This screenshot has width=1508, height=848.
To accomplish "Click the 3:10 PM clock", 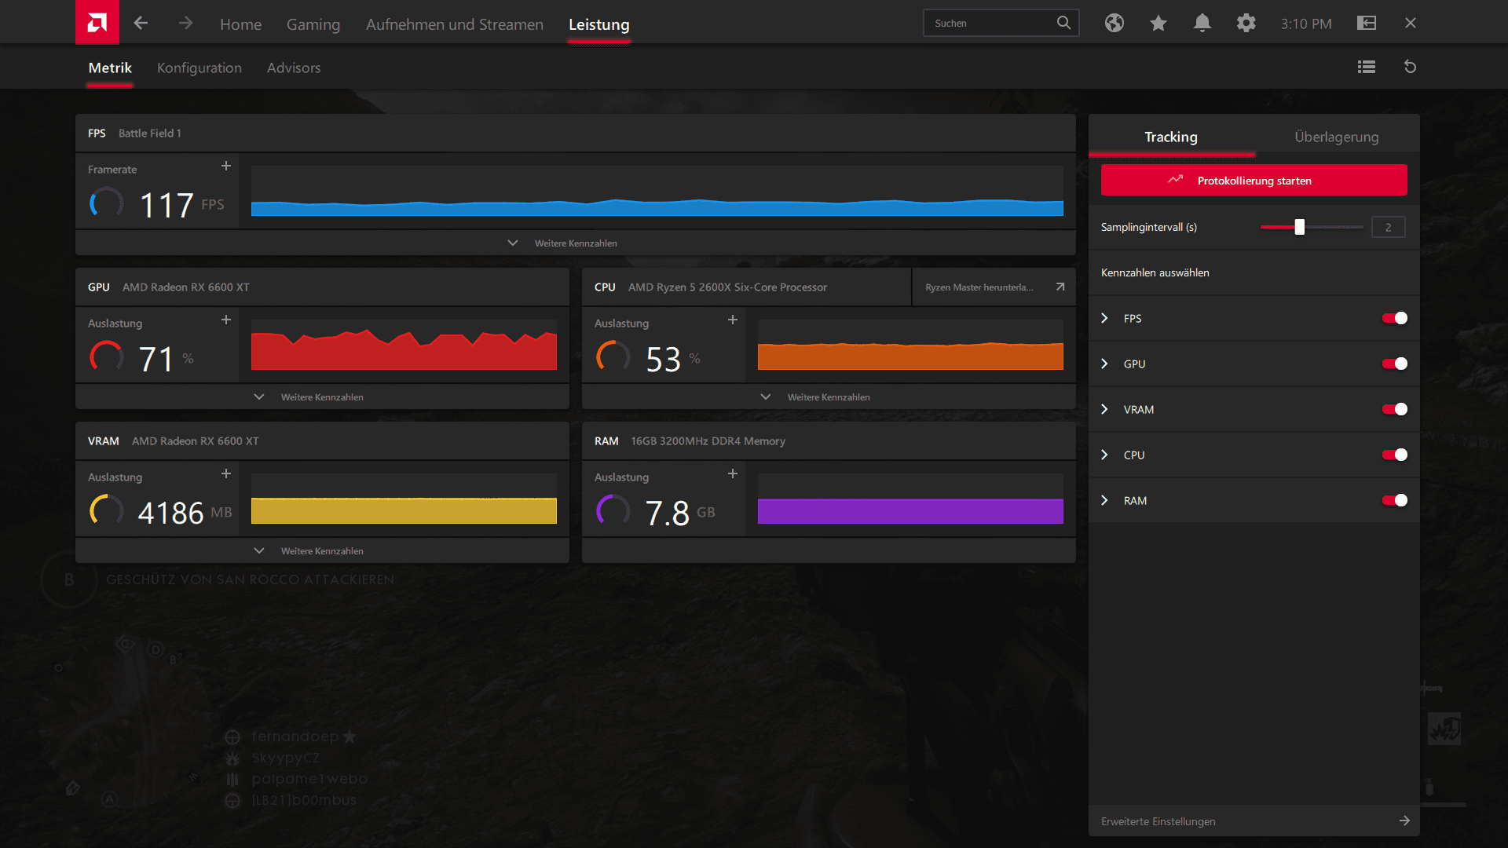I will click(1306, 24).
